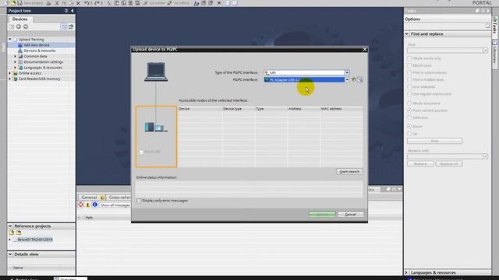
Task: Click the Save project toolbar icon
Action: [19, 3]
